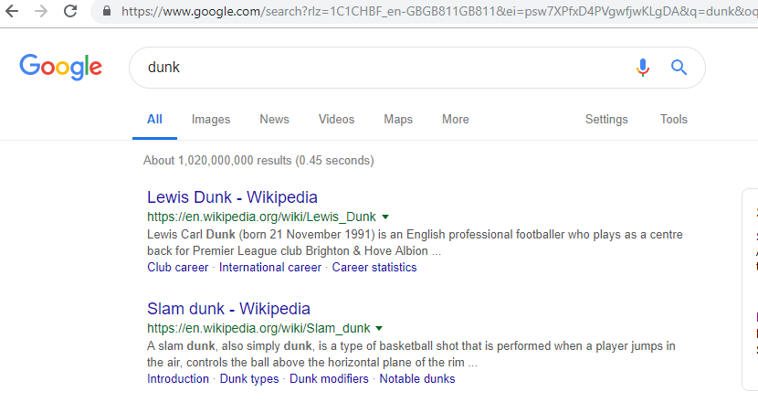Open the Dunk types sitelink

coord(249,378)
